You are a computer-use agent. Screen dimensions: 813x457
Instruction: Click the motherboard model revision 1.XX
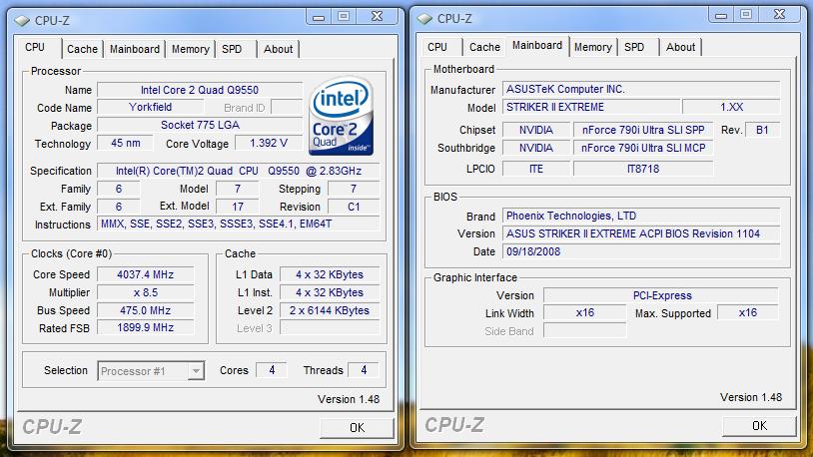pos(731,107)
